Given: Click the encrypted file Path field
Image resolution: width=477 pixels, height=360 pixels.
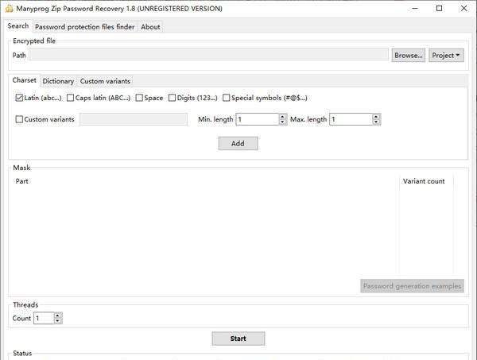Looking at the screenshot, I should click(208, 54).
